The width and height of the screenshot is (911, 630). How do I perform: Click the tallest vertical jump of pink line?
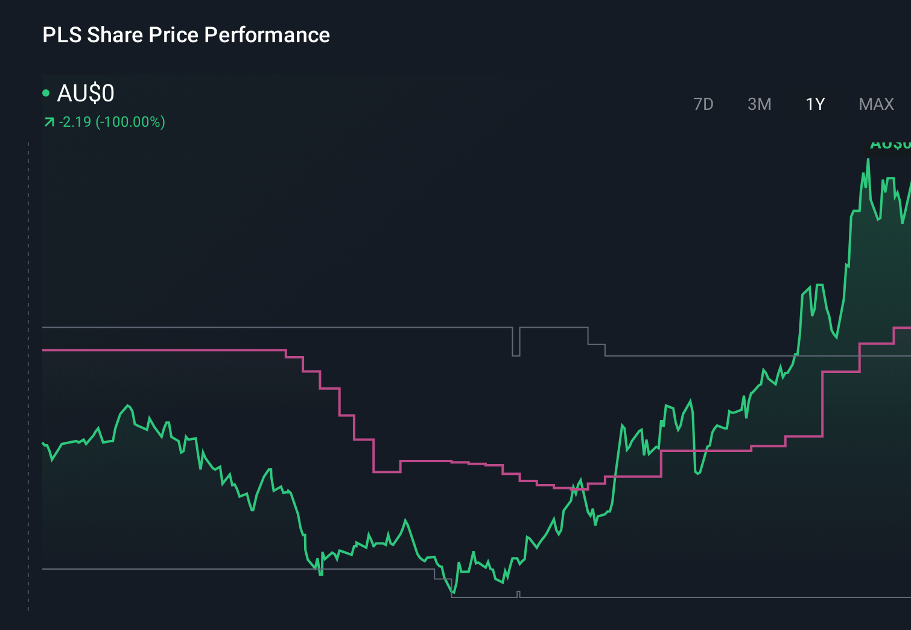[x=823, y=403]
